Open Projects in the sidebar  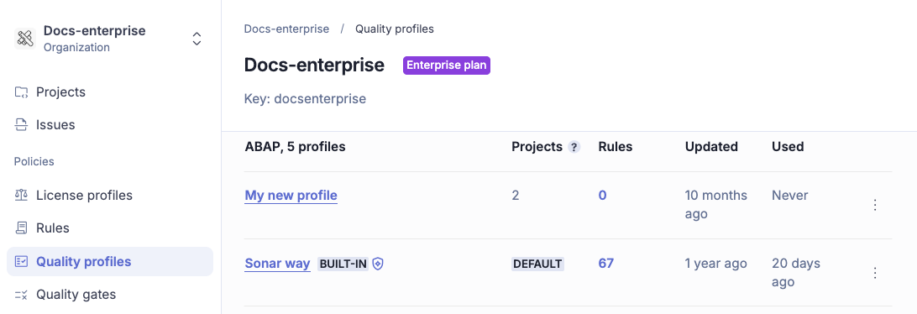coord(60,92)
